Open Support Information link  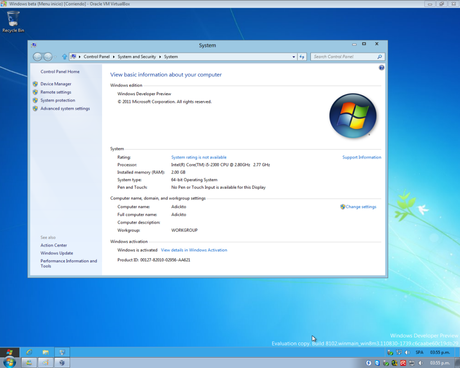tap(362, 157)
